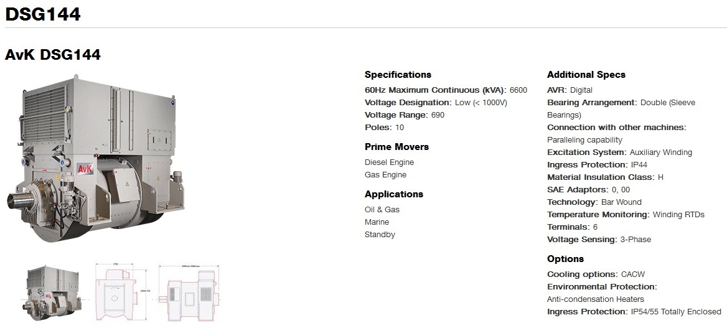Click the DSG144 page title
Image resolution: width=727 pixels, height=333 pixels.
pyautogui.click(x=43, y=14)
